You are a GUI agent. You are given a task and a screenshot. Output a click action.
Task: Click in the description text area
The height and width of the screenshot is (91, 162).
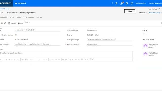66,54
